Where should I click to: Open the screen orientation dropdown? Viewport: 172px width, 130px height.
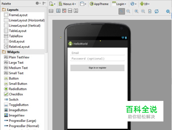83,4
